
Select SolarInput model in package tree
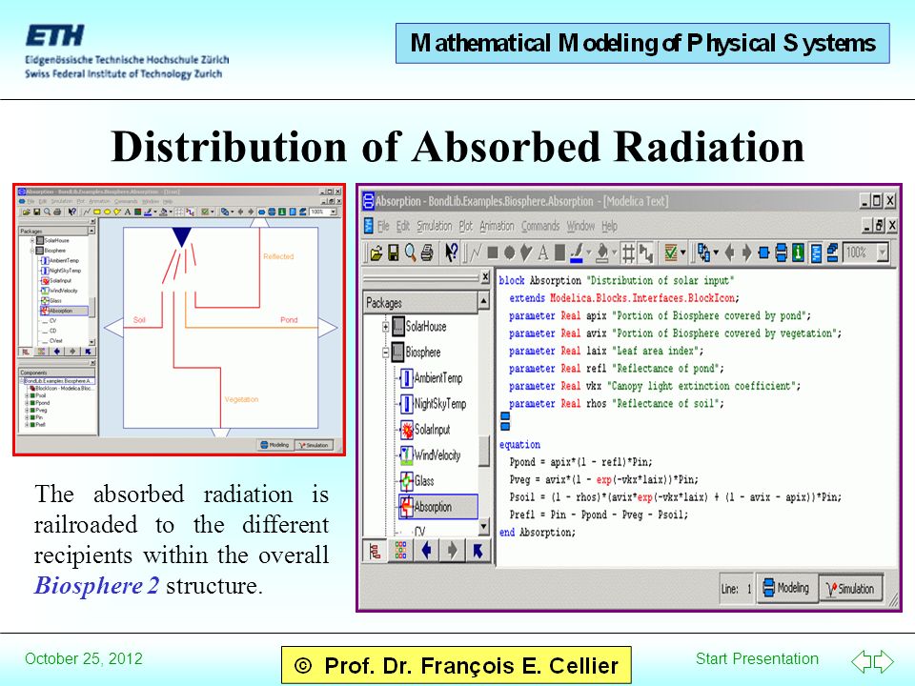(x=425, y=430)
